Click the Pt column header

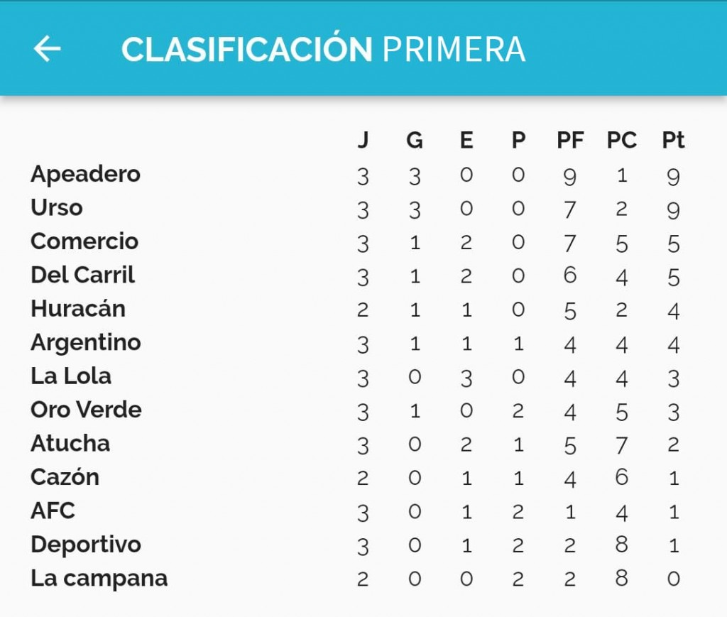673,141
